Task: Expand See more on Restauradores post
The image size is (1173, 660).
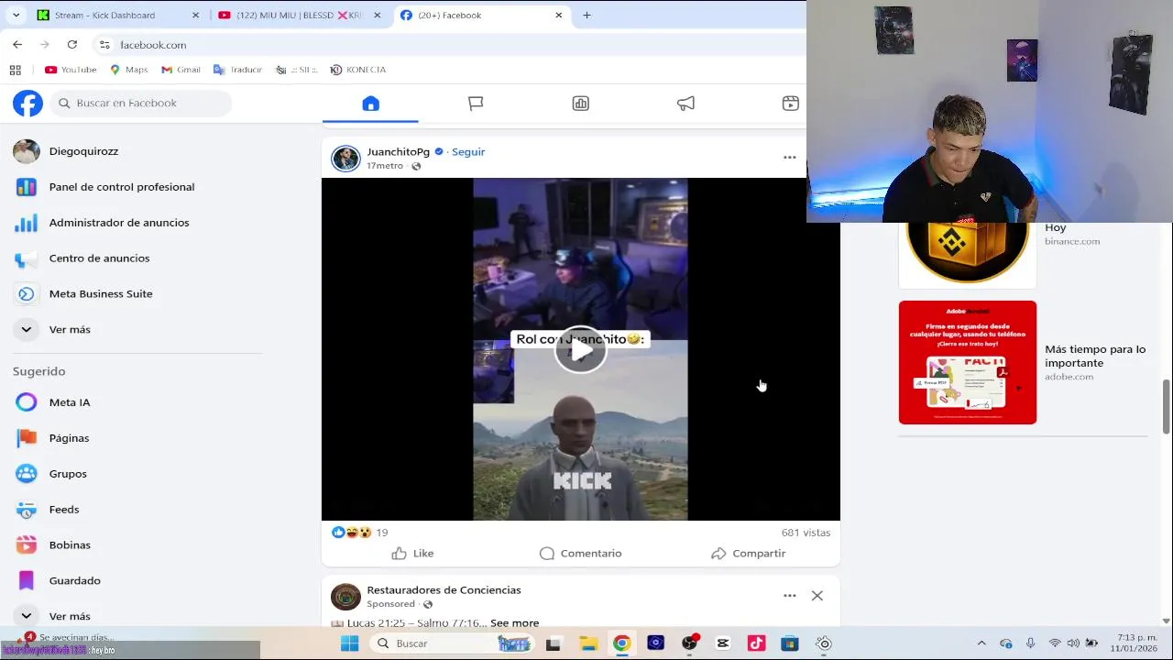Action: [x=514, y=623]
